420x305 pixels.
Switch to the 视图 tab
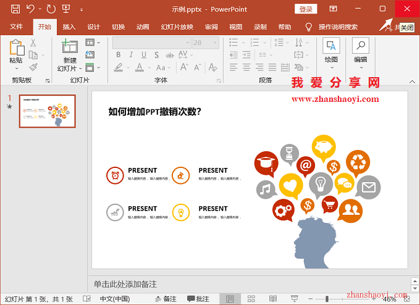pyautogui.click(x=235, y=27)
